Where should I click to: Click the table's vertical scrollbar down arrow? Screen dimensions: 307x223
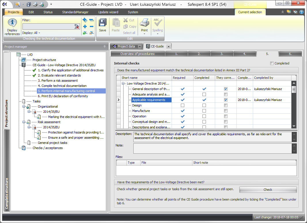(x=294, y=126)
